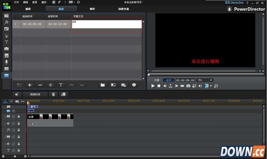
Task: Expand the 3D mode options arrow
Action: [x=211, y=86]
